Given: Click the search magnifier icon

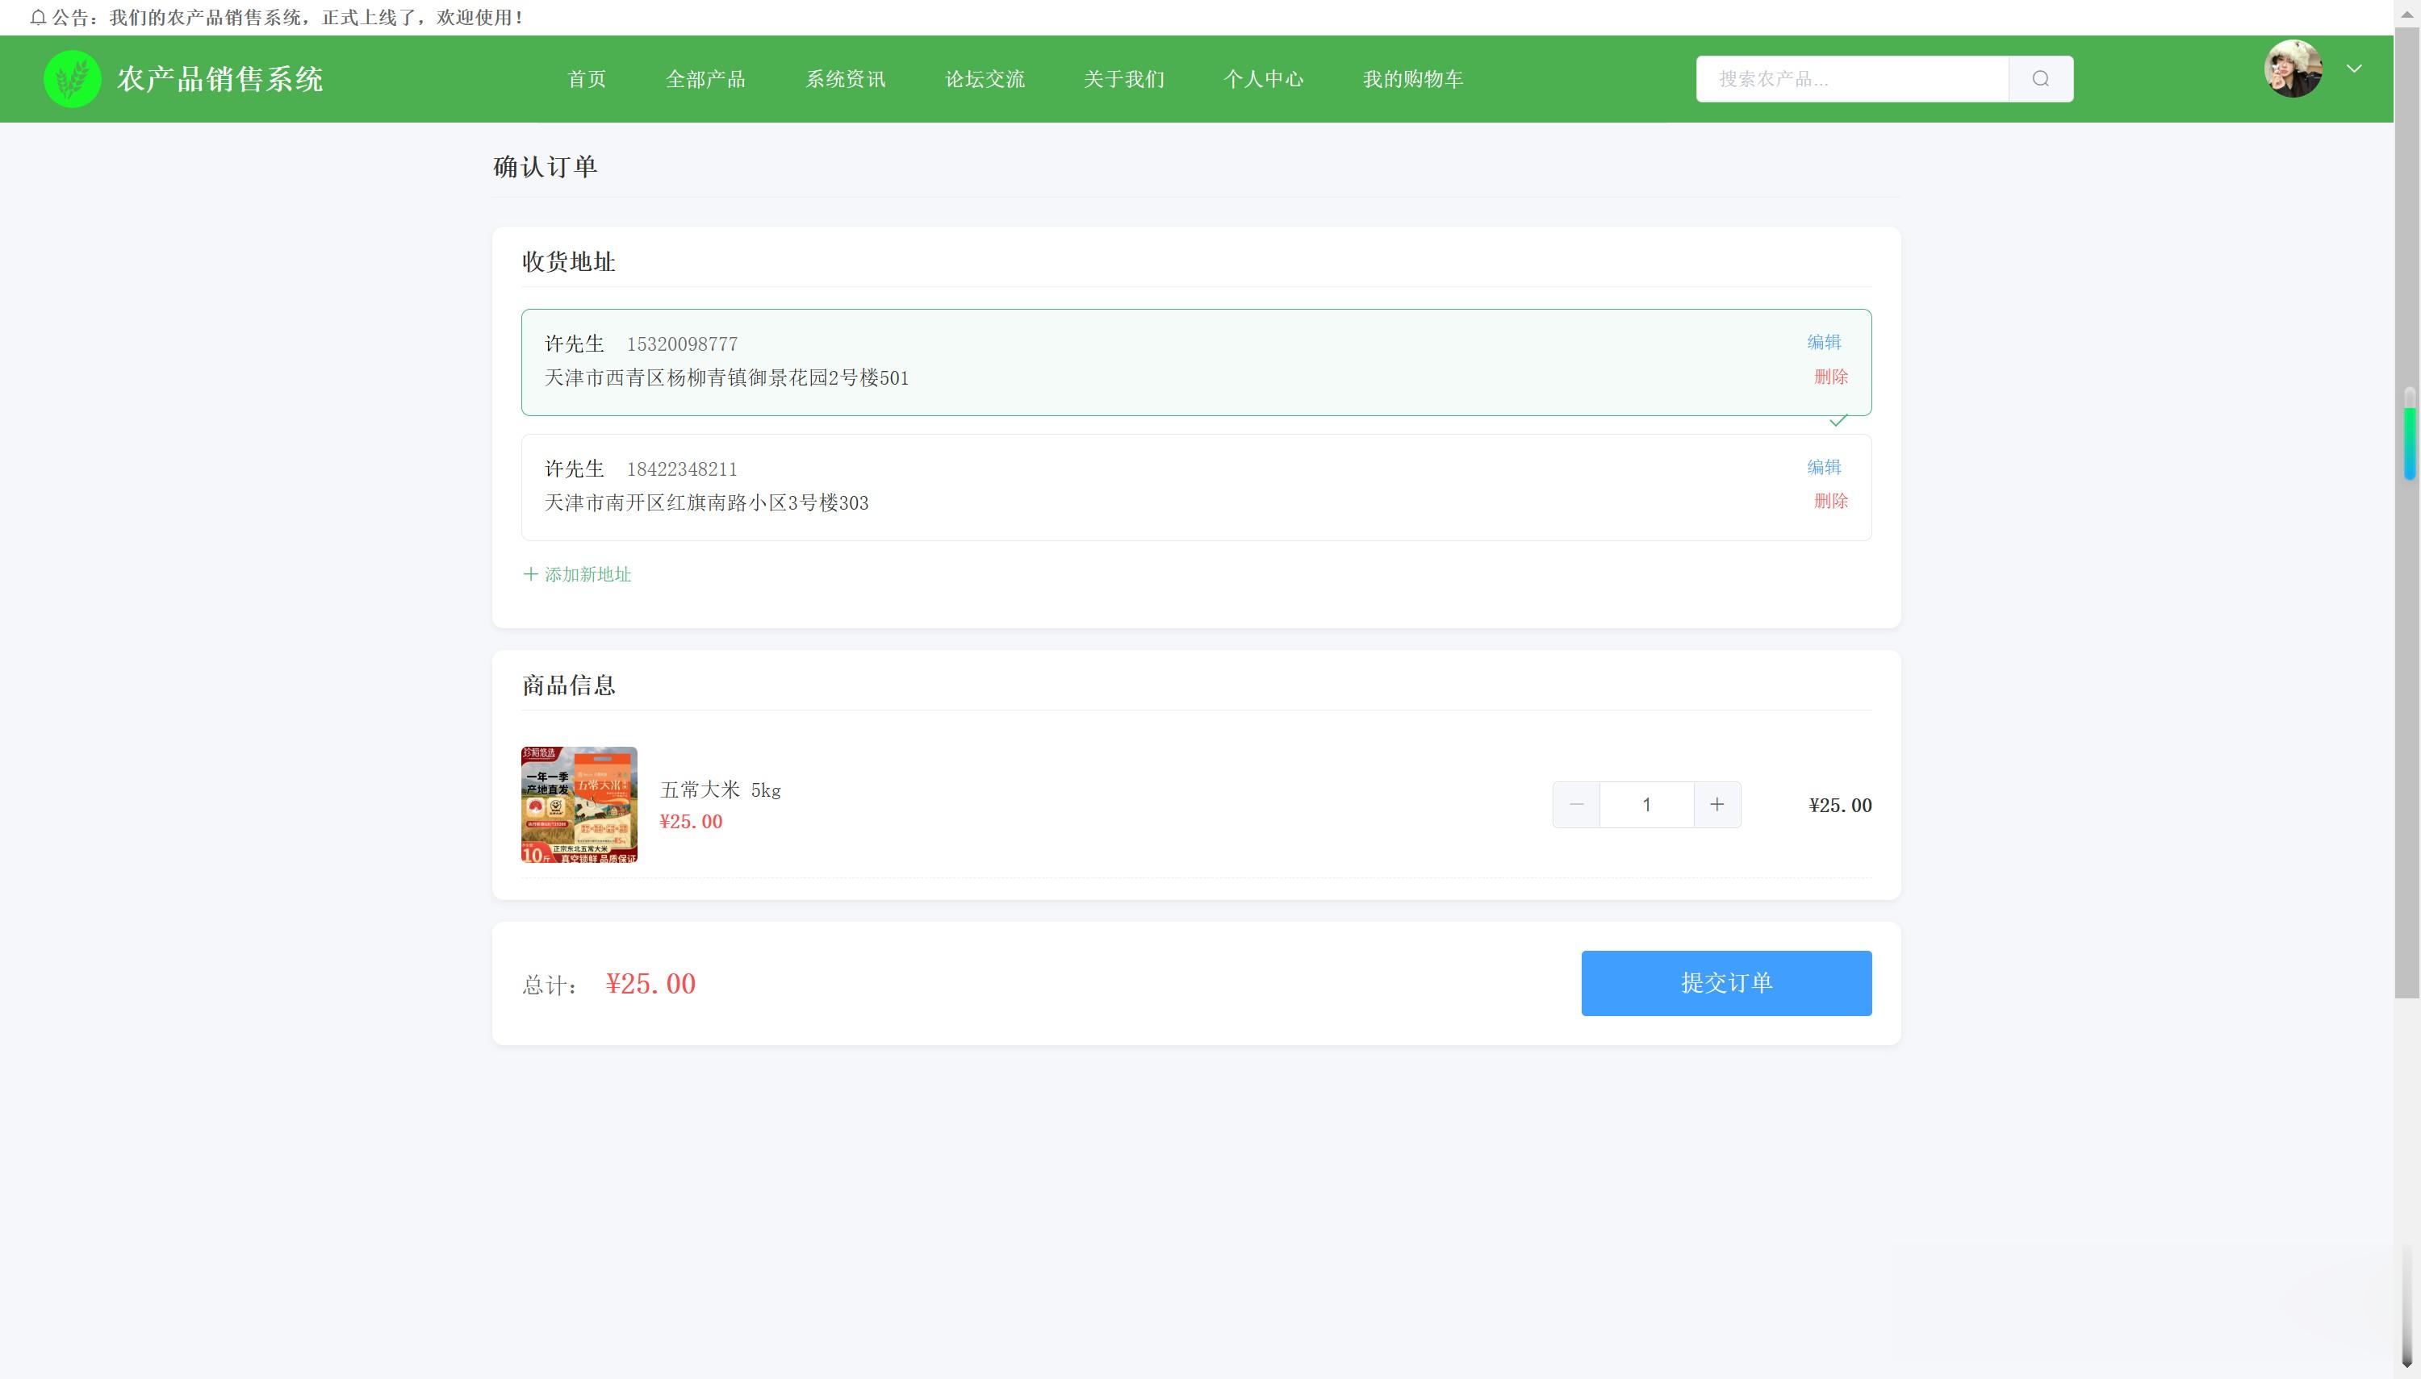Looking at the screenshot, I should pos(2040,78).
